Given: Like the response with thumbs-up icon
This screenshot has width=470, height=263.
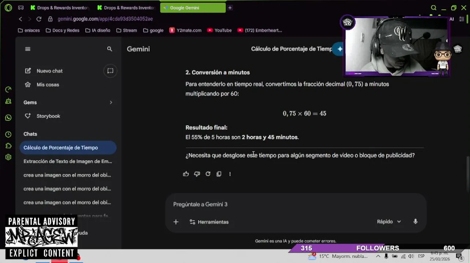Looking at the screenshot, I should (186, 174).
